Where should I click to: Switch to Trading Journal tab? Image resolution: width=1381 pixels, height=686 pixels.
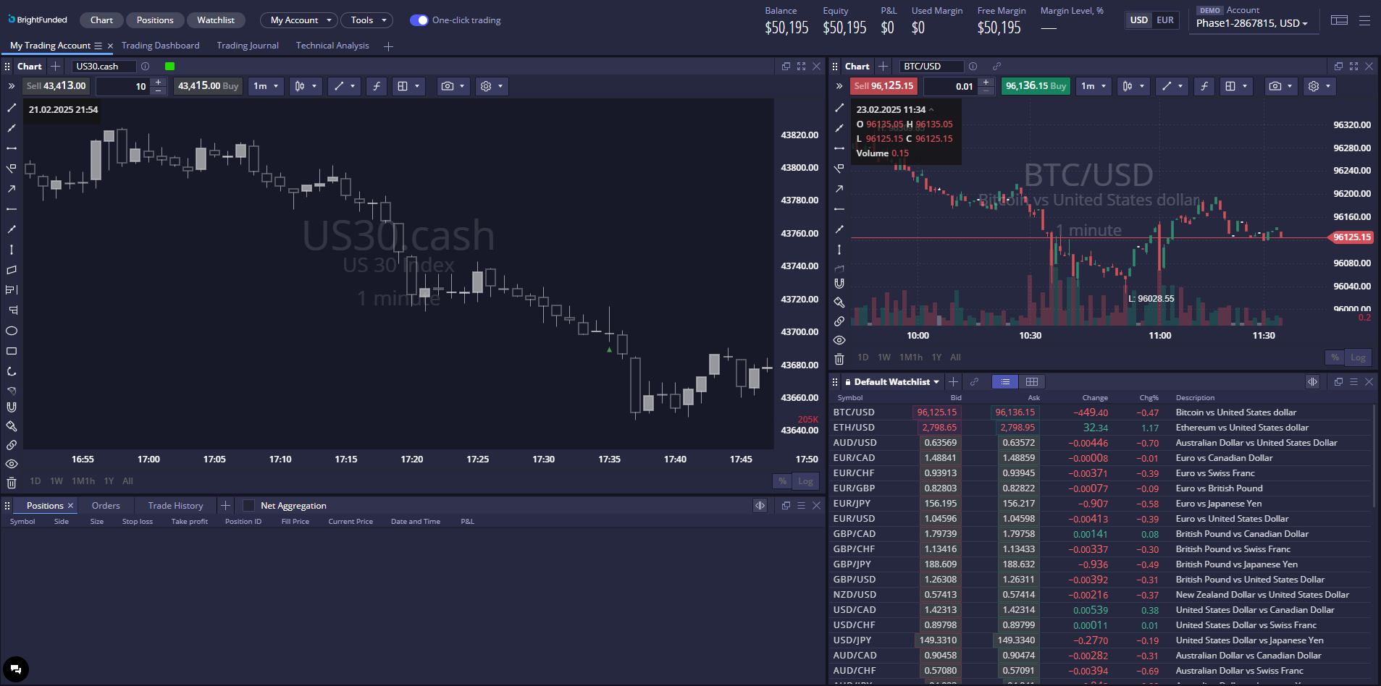pyautogui.click(x=248, y=46)
